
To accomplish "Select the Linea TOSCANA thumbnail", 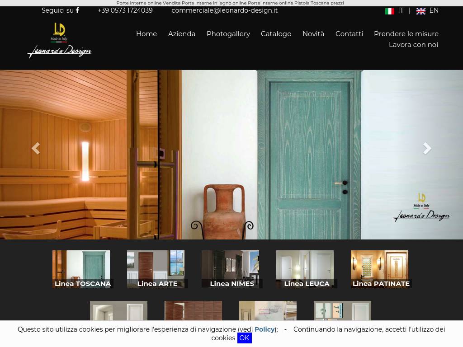I will (81, 269).
